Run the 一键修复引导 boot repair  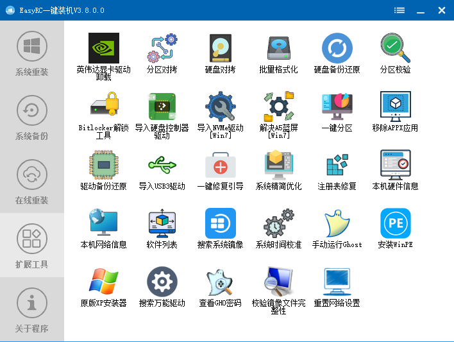point(221,170)
